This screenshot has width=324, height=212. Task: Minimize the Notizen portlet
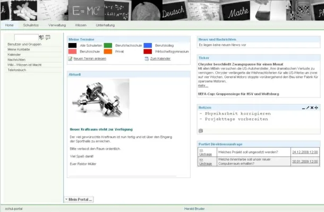(303, 108)
